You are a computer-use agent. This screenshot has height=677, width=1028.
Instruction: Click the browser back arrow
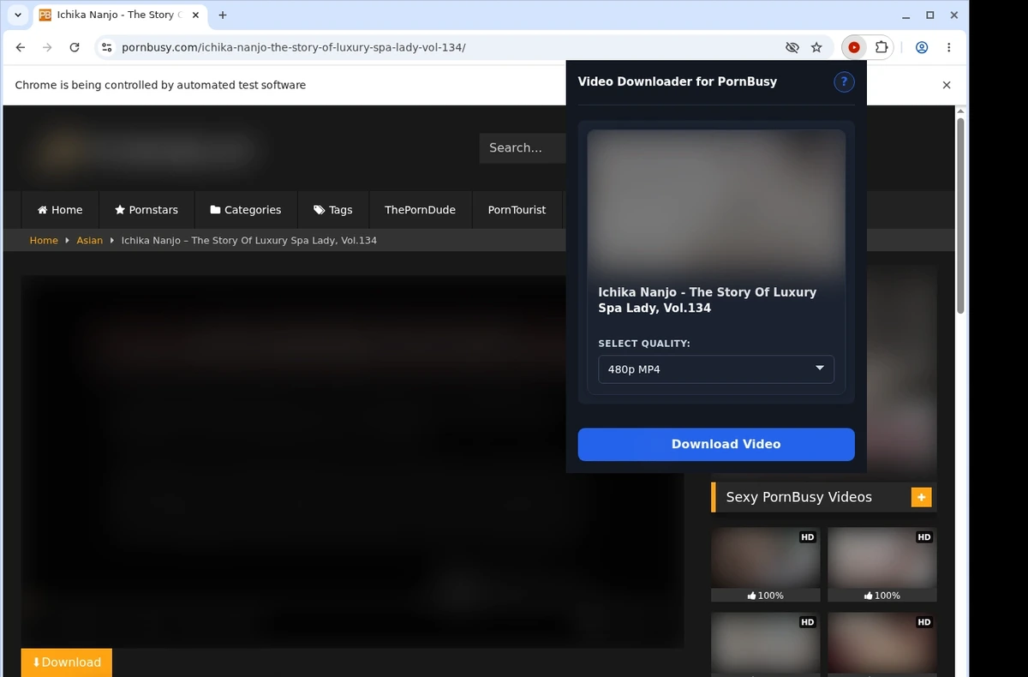coord(21,48)
